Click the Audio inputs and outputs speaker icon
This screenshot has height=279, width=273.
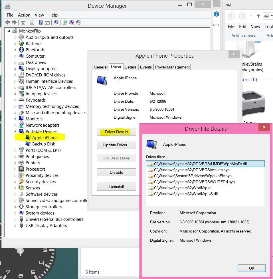[21, 37]
